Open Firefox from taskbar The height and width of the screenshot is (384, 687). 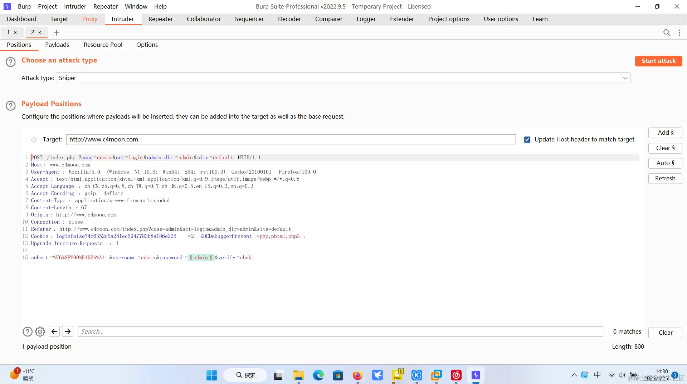pos(357,375)
